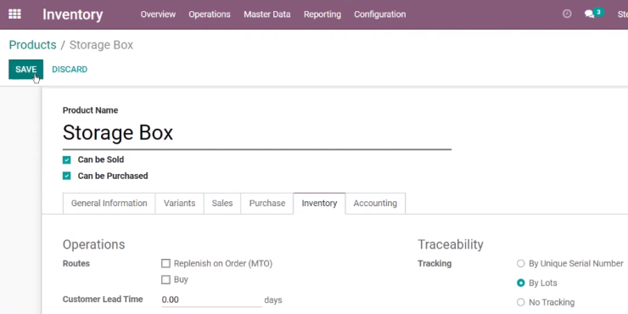Click the Tracking field label
Screen dimensions: 628x314
pos(435,264)
